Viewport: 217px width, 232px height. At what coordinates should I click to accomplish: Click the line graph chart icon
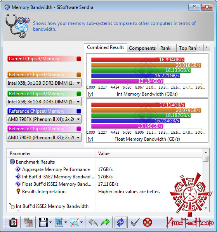click(x=75, y=222)
